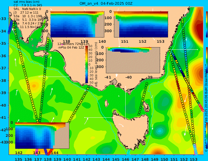Click latitude axis label -36
This screenshot has width=208, height=161.
pos(3,56)
